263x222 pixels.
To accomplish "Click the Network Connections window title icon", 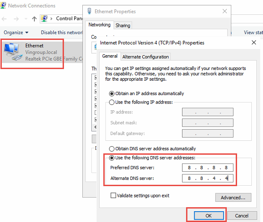I will pyautogui.click(x=3, y=5).
